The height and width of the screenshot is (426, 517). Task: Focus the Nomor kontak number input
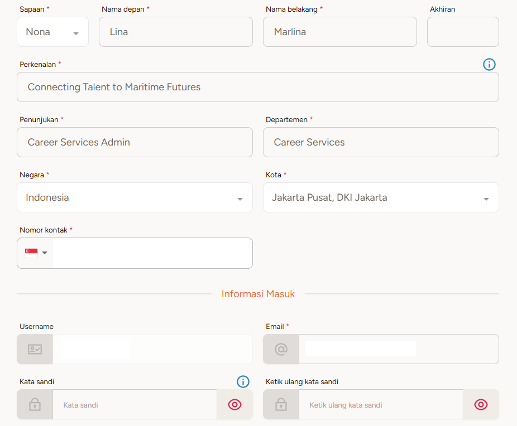152,253
